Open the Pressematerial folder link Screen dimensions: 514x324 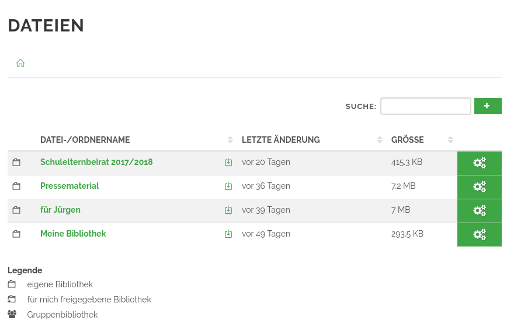(70, 186)
